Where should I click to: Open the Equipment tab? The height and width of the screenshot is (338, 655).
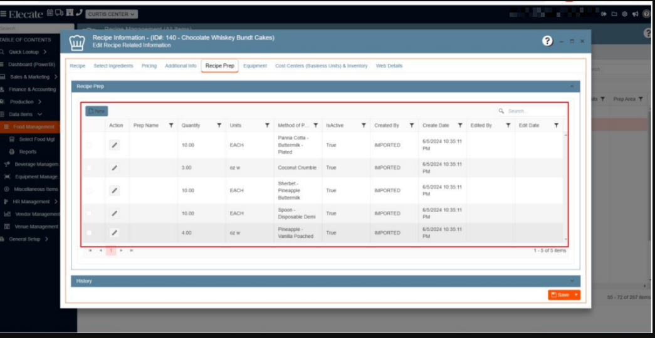pyautogui.click(x=255, y=66)
